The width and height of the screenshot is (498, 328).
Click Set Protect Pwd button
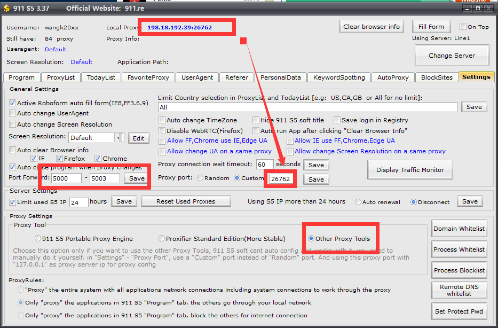tap(459, 311)
